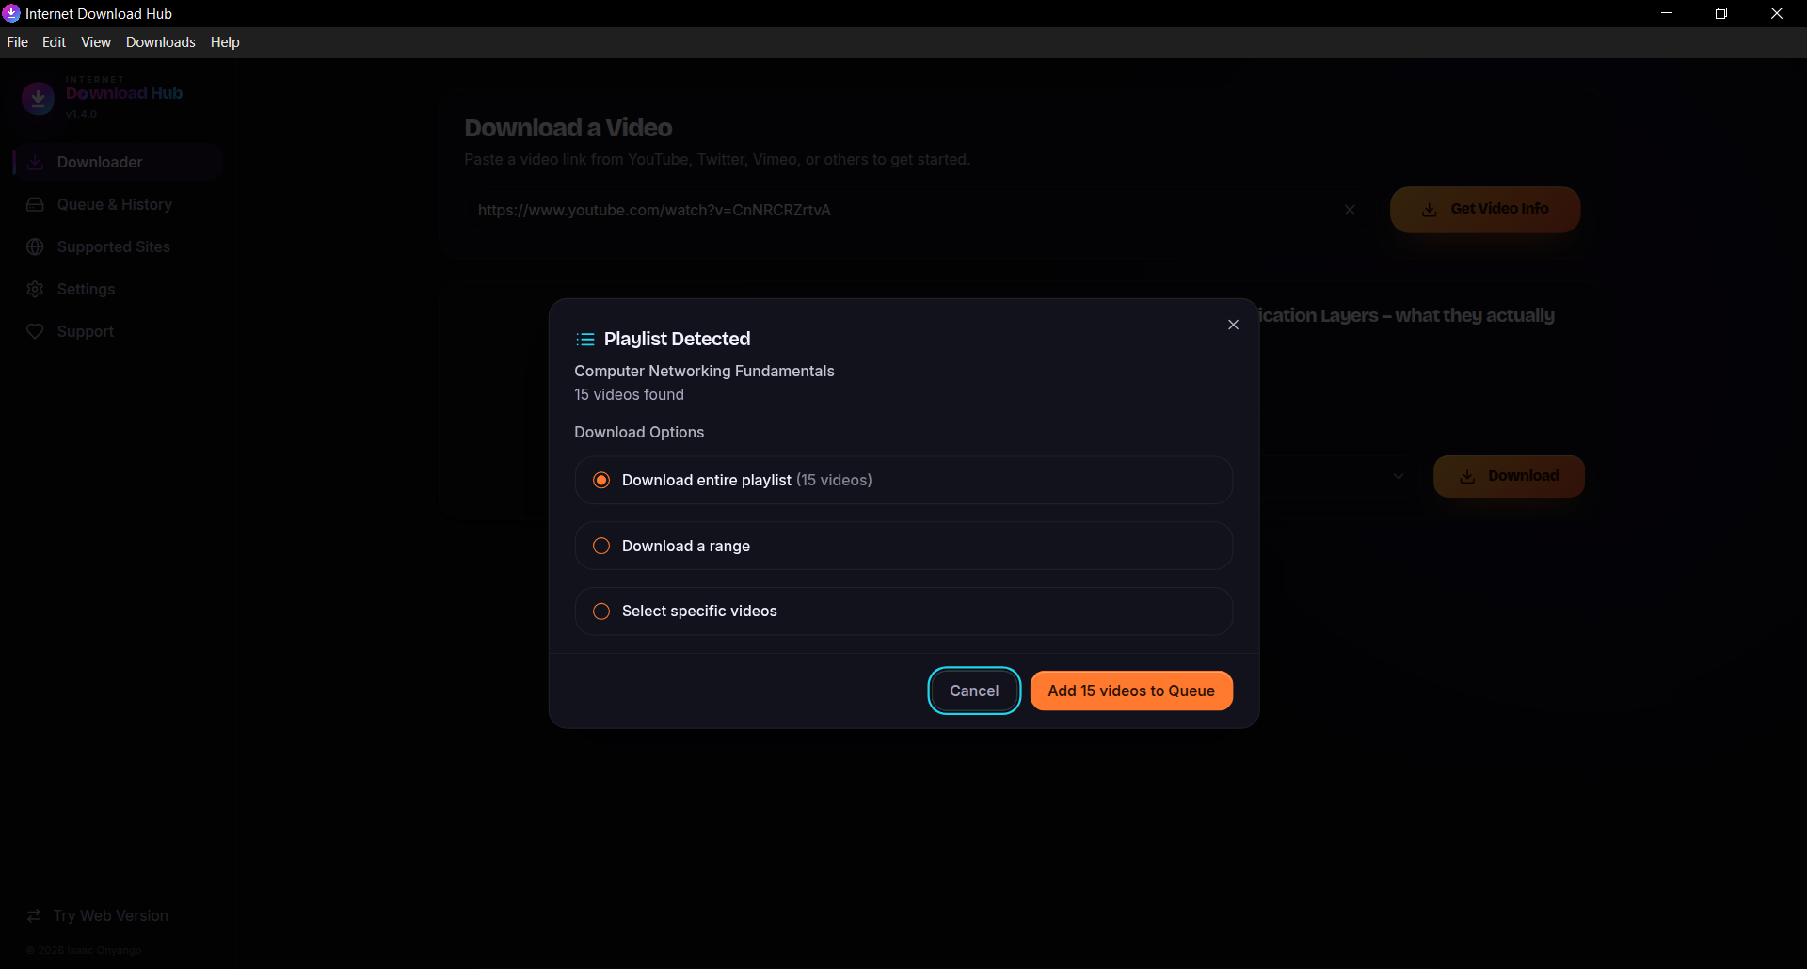Screen dimensions: 1807x969
Task: Close the Playlist Detected dialog
Action: point(1233,325)
